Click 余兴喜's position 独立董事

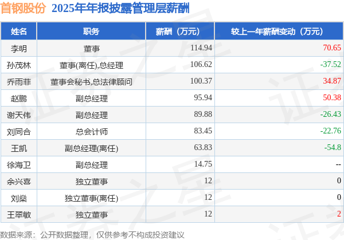(x=92, y=182)
